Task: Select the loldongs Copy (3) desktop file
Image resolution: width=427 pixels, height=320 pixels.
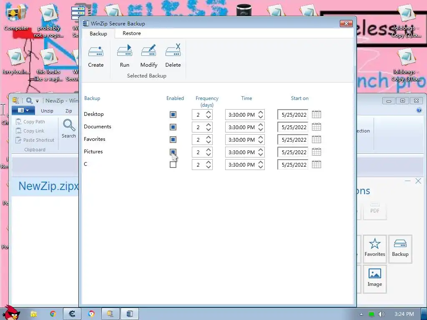Action: click(x=406, y=65)
